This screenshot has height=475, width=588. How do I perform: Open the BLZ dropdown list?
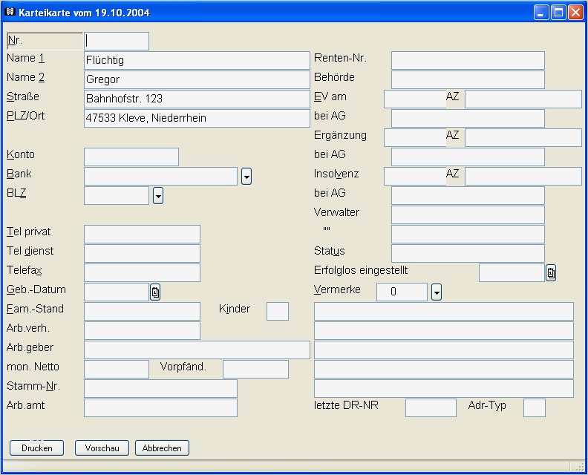click(157, 196)
